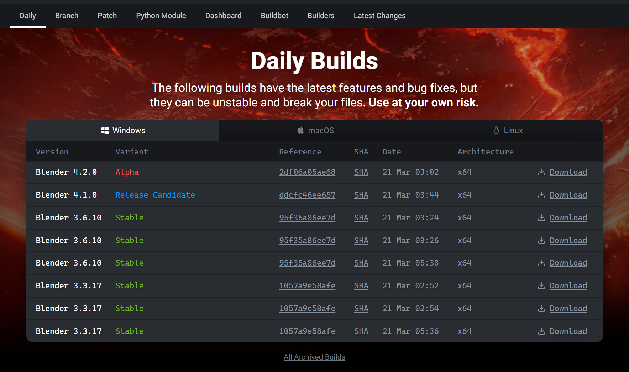
Task: Click download icon for Blender 4.1.0 Release Candidate
Action: (541, 195)
